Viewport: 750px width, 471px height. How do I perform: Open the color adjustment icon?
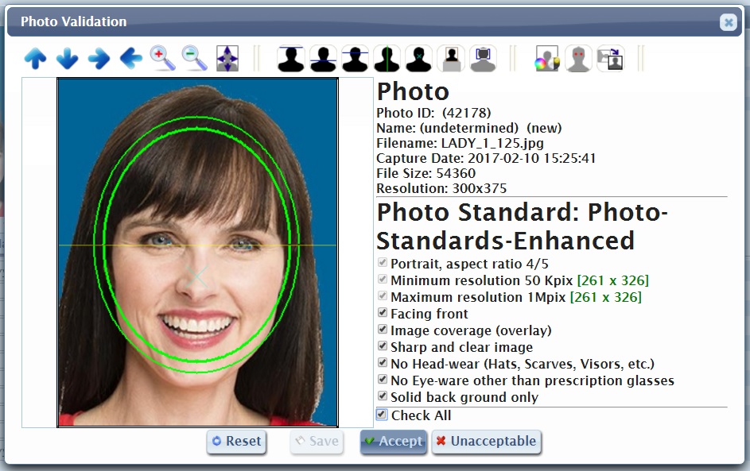click(x=546, y=59)
